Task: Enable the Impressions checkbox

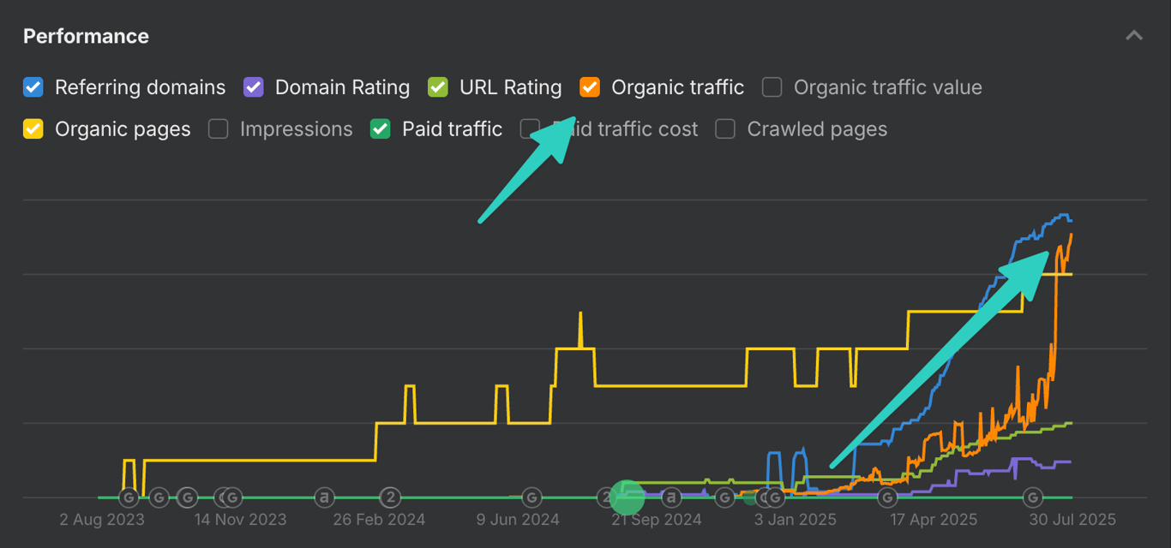Action: [x=219, y=129]
